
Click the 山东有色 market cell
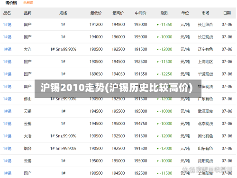pos(205,148)
